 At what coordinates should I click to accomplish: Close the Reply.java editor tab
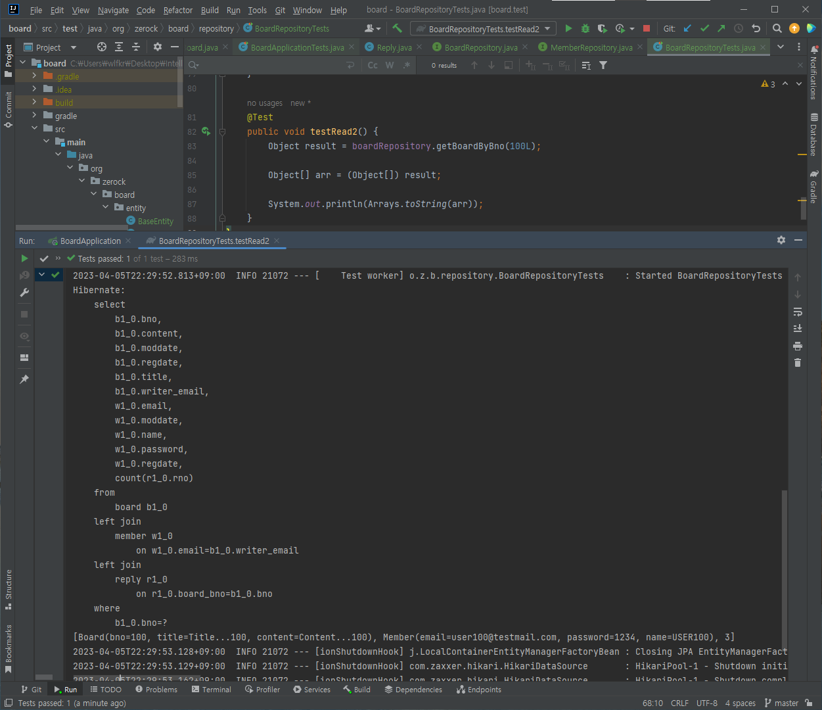[x=419, y=47]
